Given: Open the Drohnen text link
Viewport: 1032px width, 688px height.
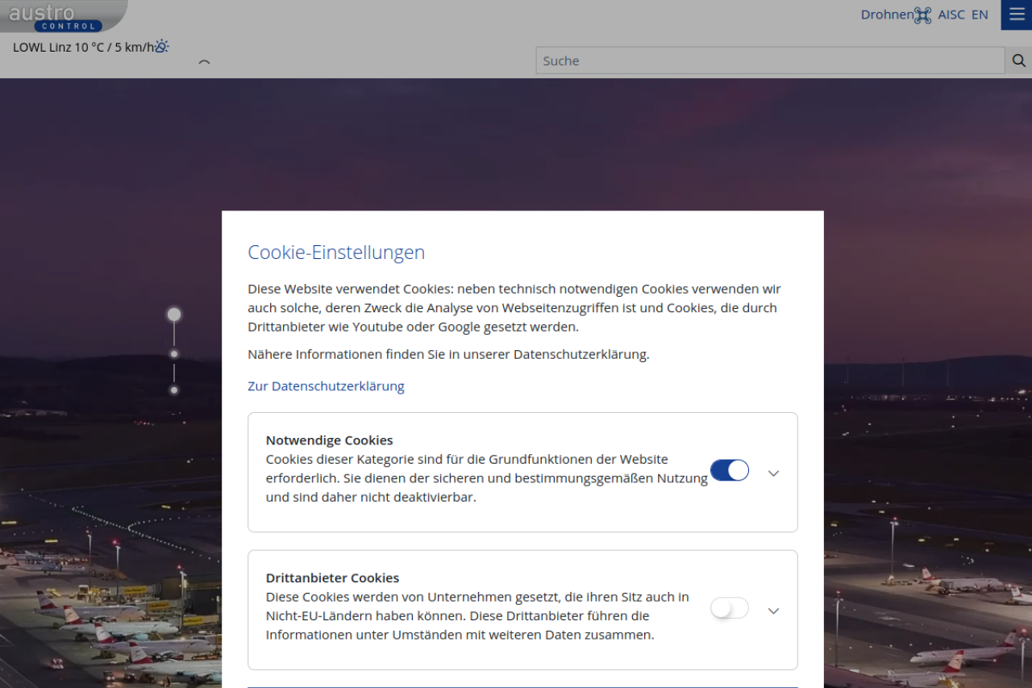Looking at the screenshot, I should (886, 15).
